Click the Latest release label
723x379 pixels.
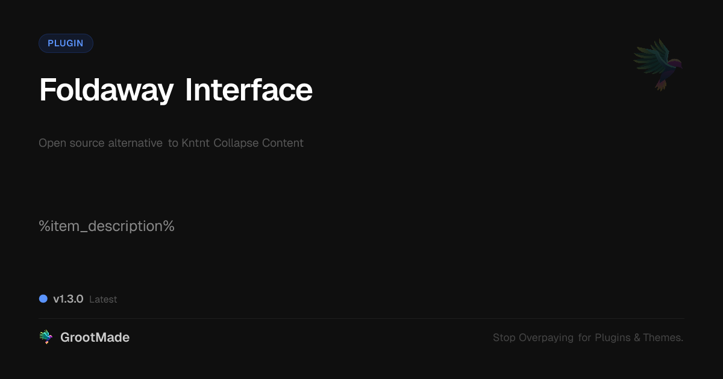point(103,300)
